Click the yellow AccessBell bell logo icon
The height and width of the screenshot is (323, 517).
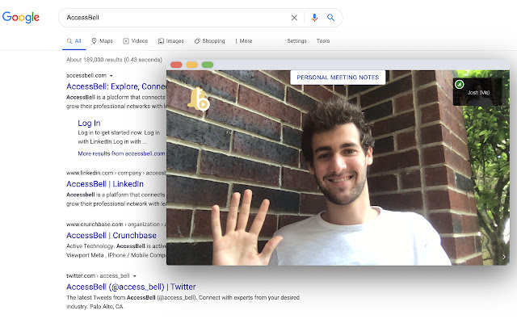(x=198, y=99)
